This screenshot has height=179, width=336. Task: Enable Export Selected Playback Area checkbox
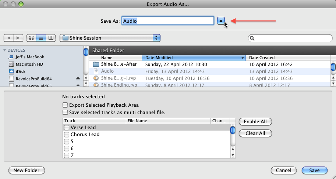click(65, 105)
